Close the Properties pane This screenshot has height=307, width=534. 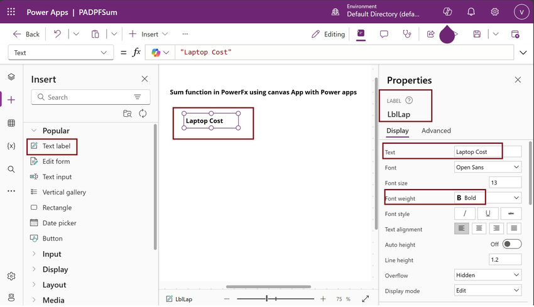pyautogui.click(x=518, y=80)
